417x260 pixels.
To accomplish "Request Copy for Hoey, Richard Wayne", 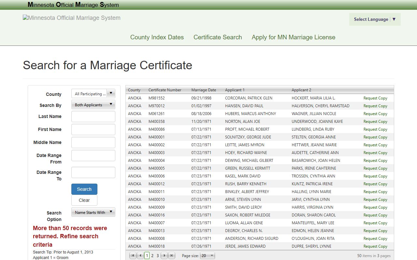I will (x=375, y=153).
